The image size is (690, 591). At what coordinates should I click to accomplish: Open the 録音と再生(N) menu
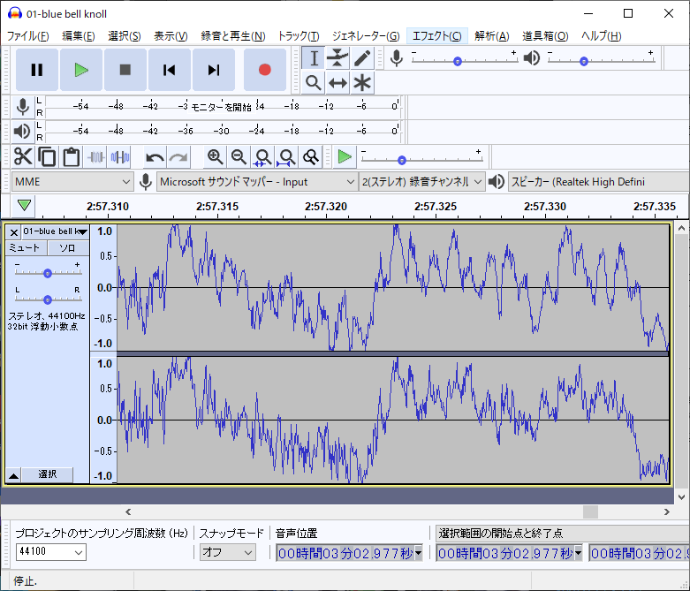233,36
